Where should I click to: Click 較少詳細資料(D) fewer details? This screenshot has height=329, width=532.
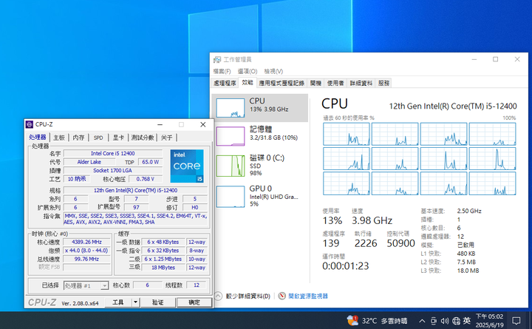(x=248, y=296)
